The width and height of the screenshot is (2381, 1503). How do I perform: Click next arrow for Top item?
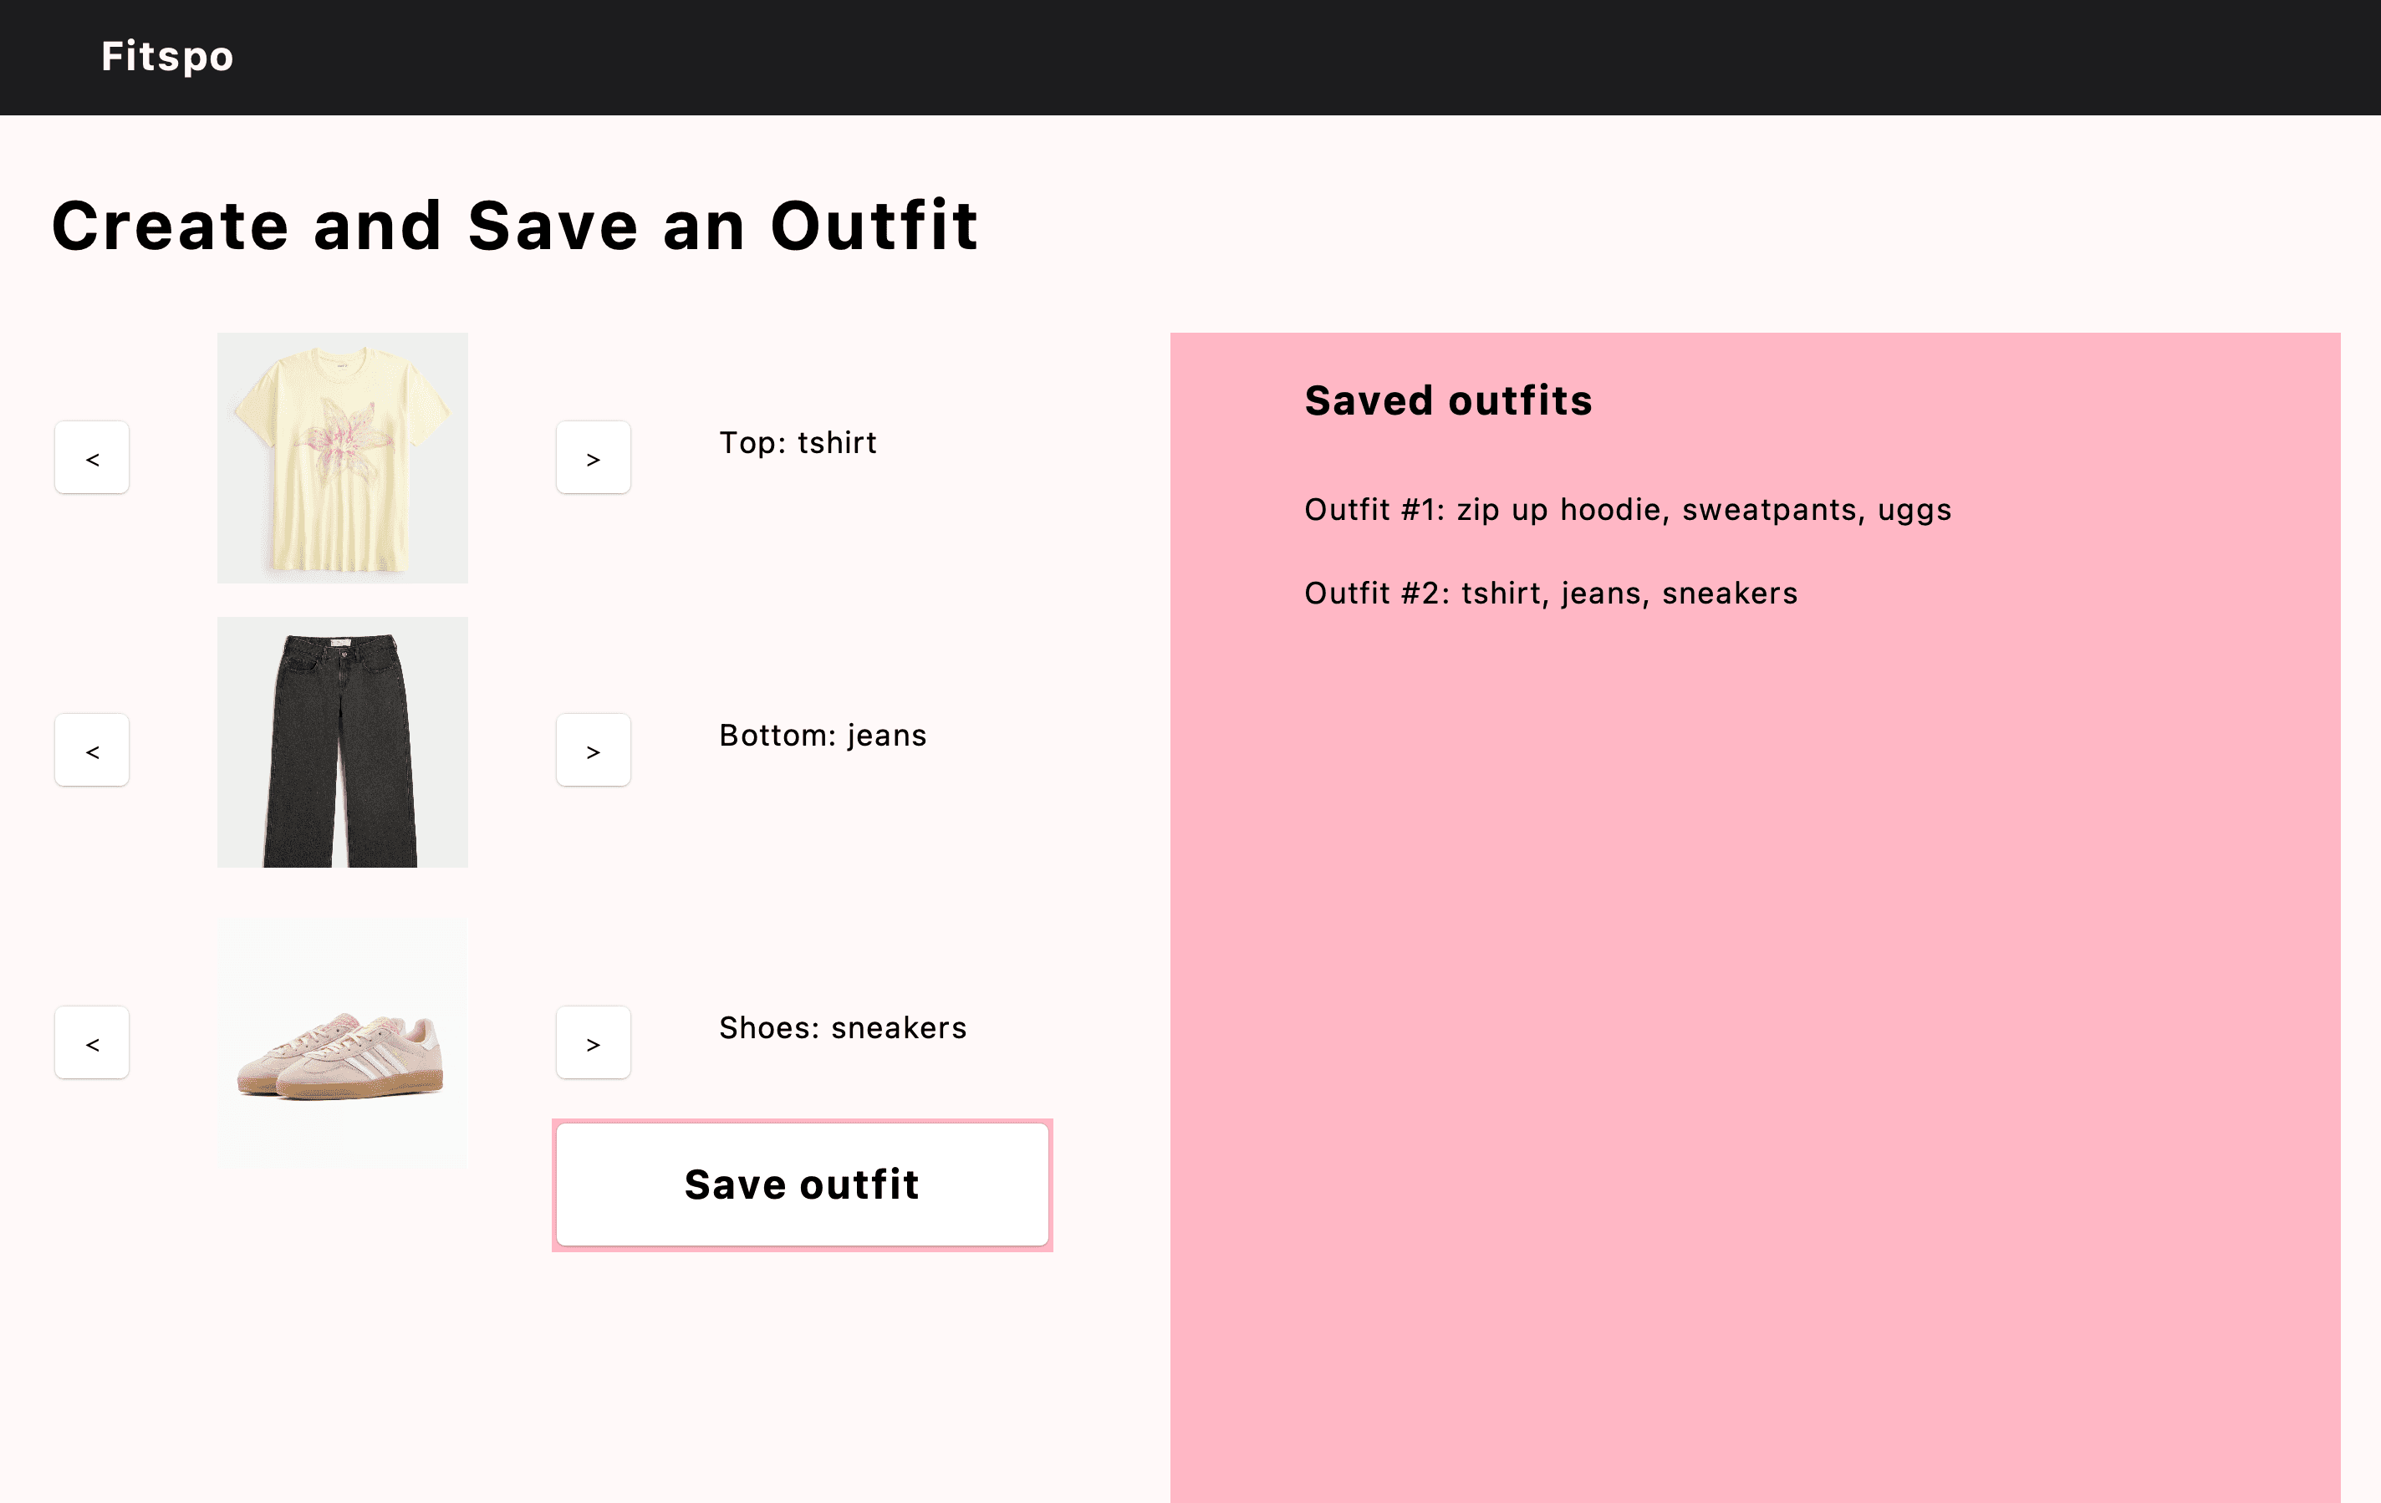592,458
